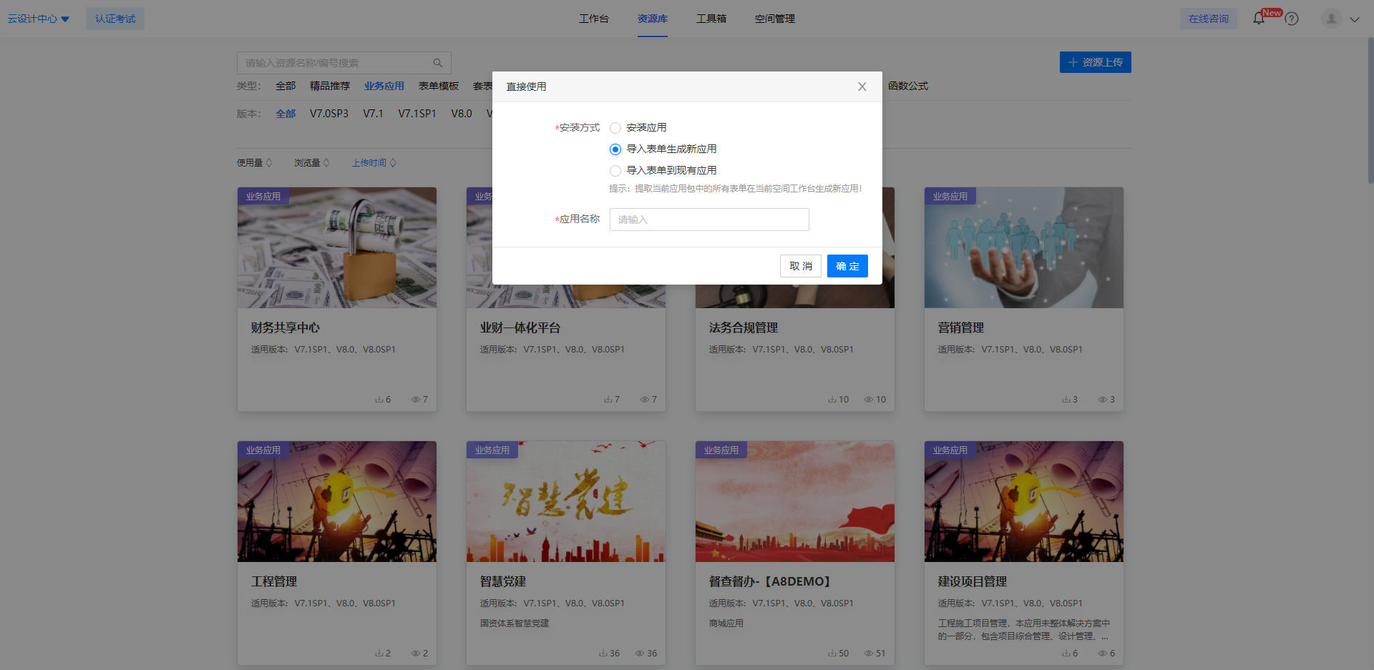Click download count icon on 业财一体化平台

tap(608, 400)
